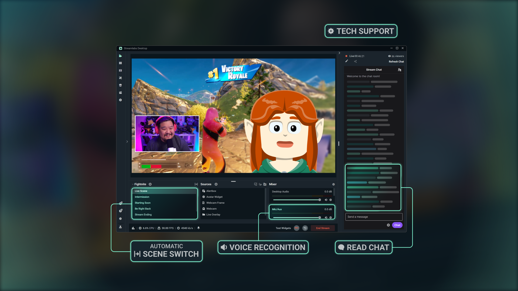Click the 30.00 FPS status readout

(x=166, y=228)
